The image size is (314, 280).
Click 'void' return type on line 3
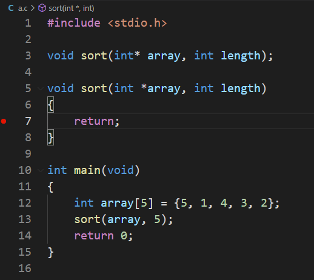tap(61, 56)
